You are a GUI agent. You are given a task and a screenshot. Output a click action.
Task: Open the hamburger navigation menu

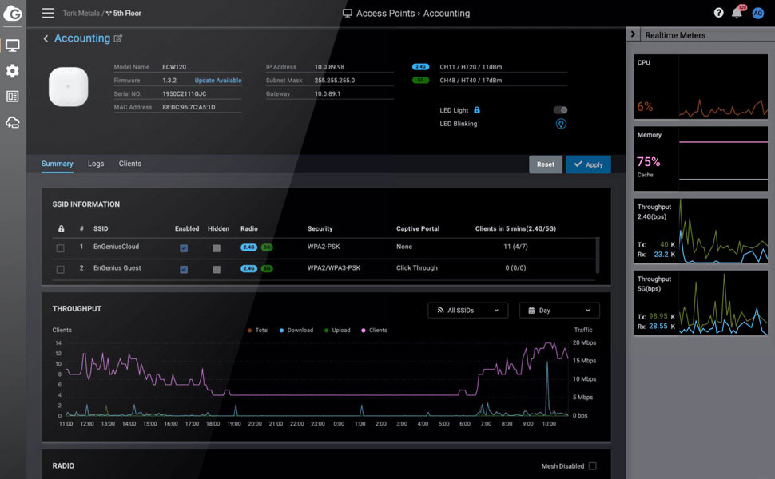tap(48, 13)
